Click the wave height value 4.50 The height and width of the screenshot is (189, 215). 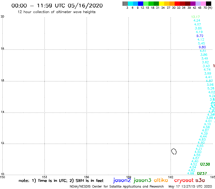(198, 152)
